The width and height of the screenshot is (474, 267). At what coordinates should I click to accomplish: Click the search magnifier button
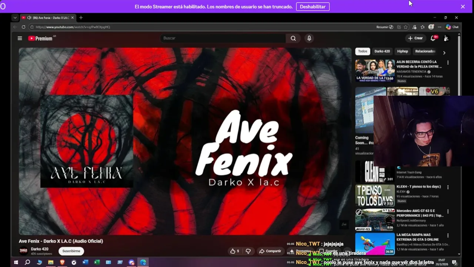[293, 38]
